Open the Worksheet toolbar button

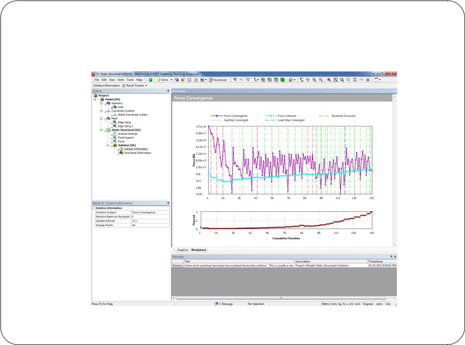pyautogui.click(x=218, y=80)
